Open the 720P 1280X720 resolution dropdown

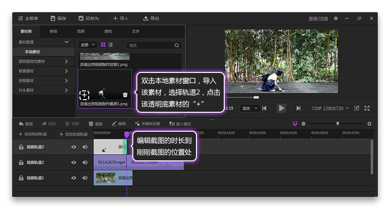[x=330, y=108]
